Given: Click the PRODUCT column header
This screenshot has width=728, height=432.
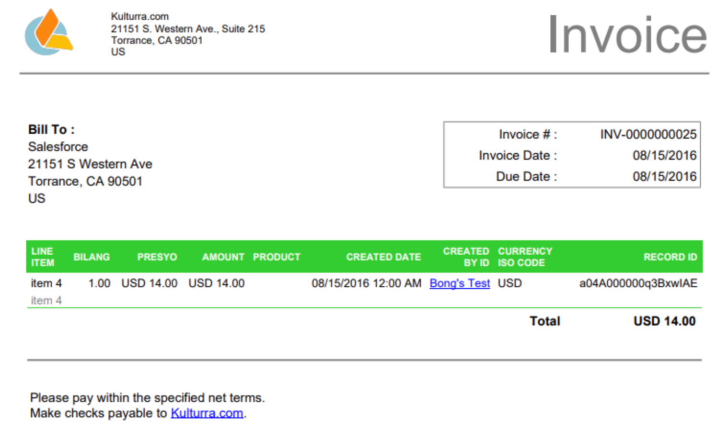Looking at the screenshot, I should [x=277, y=257].
